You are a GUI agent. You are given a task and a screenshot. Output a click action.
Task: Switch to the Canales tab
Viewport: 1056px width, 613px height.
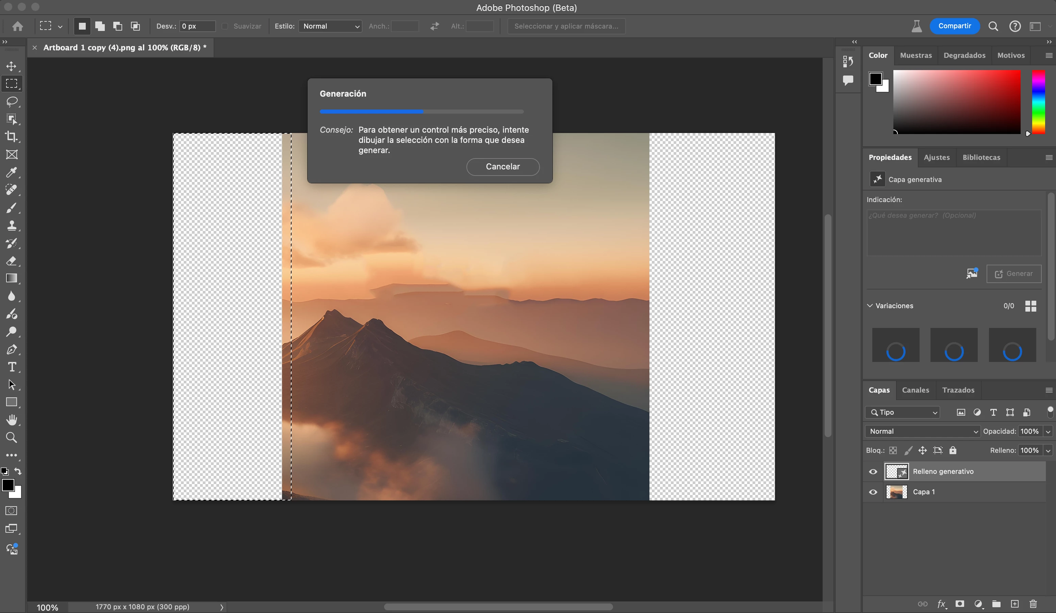point(915,390)
